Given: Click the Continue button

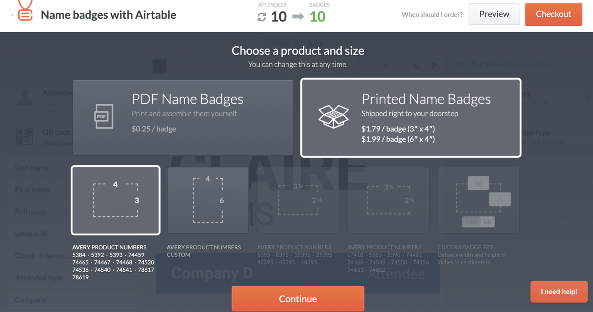Looking at the screenshot, I should [298, 299].
